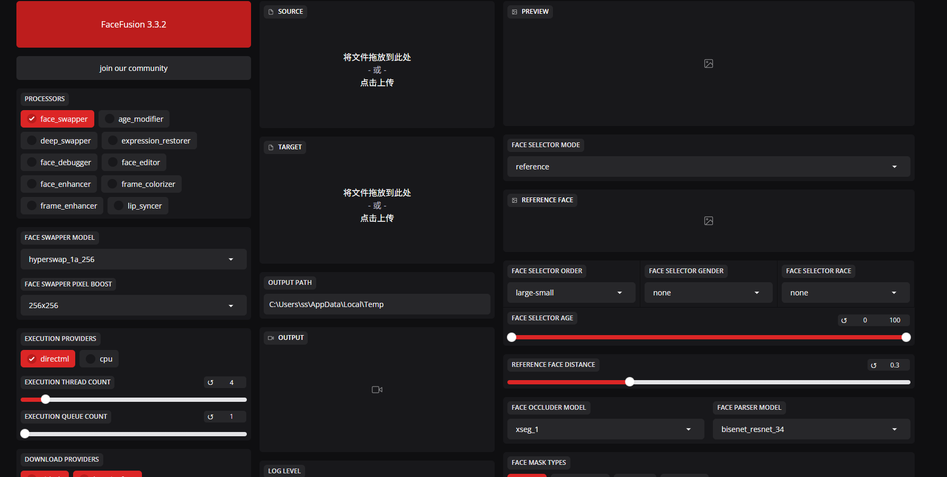Enable the face_enhancer processor
The height and width of the screenshot is (477, 947).
click(x=59, y=184)
